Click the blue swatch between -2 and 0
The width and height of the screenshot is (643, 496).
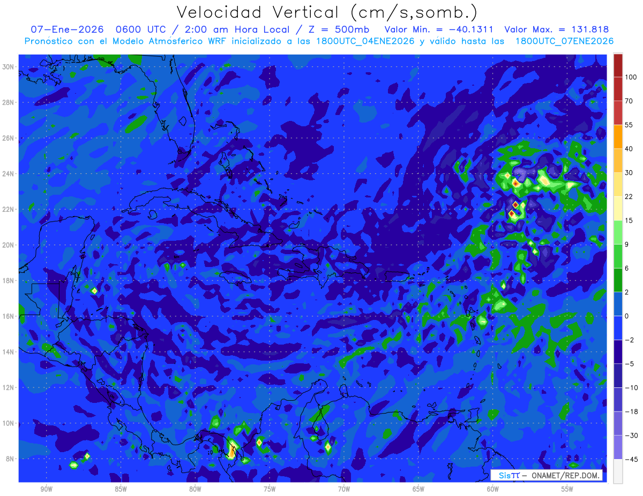coord(618,327)
